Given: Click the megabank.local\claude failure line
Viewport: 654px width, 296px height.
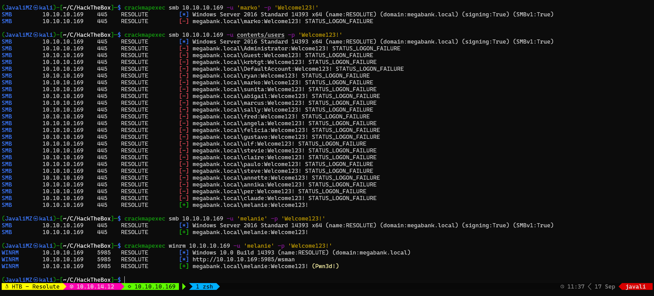Looking at the screenshot, I should pos(285,198).
